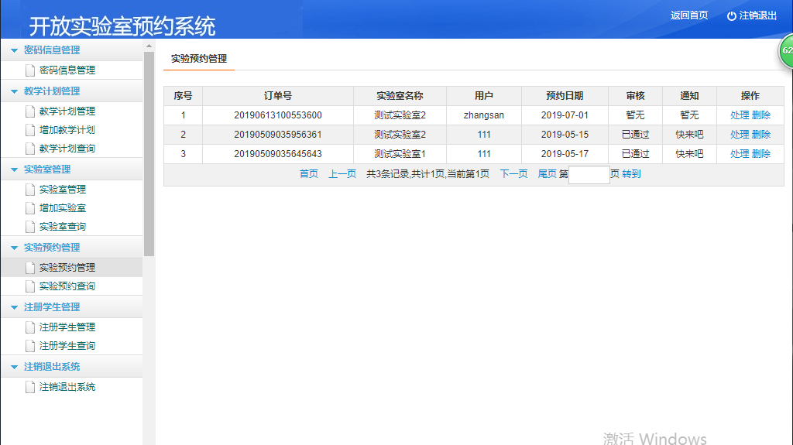793x445 pixels.
Task: Click page icon beside 实验室管理 item
Action: [x=30, y=190]
